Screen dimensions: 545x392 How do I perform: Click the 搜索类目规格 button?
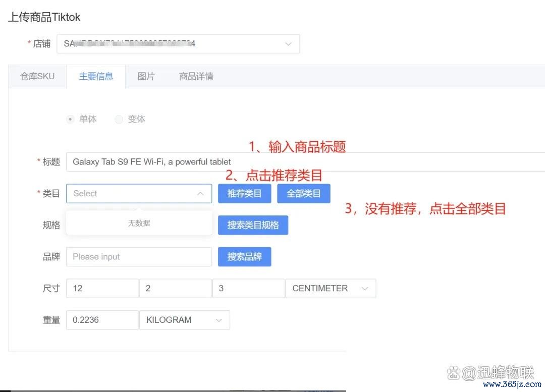coord(253,225)
